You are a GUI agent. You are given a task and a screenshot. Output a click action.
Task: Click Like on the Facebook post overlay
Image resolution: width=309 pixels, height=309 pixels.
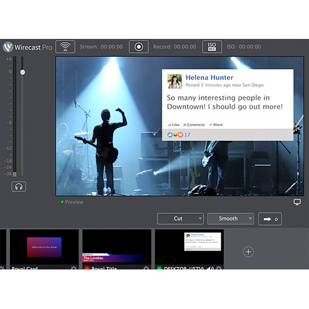(174, 125)
